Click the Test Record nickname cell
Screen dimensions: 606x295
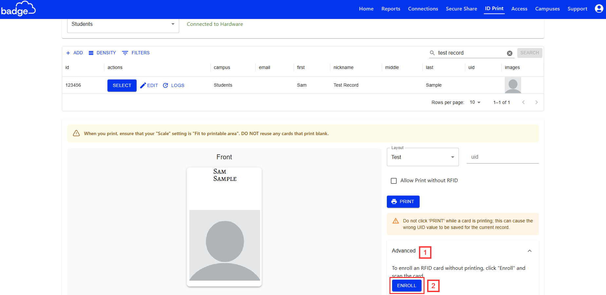click(x=346, y=85)
